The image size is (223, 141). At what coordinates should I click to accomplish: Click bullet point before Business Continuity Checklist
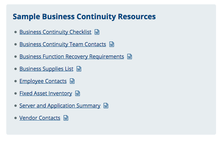pos(16,32)
